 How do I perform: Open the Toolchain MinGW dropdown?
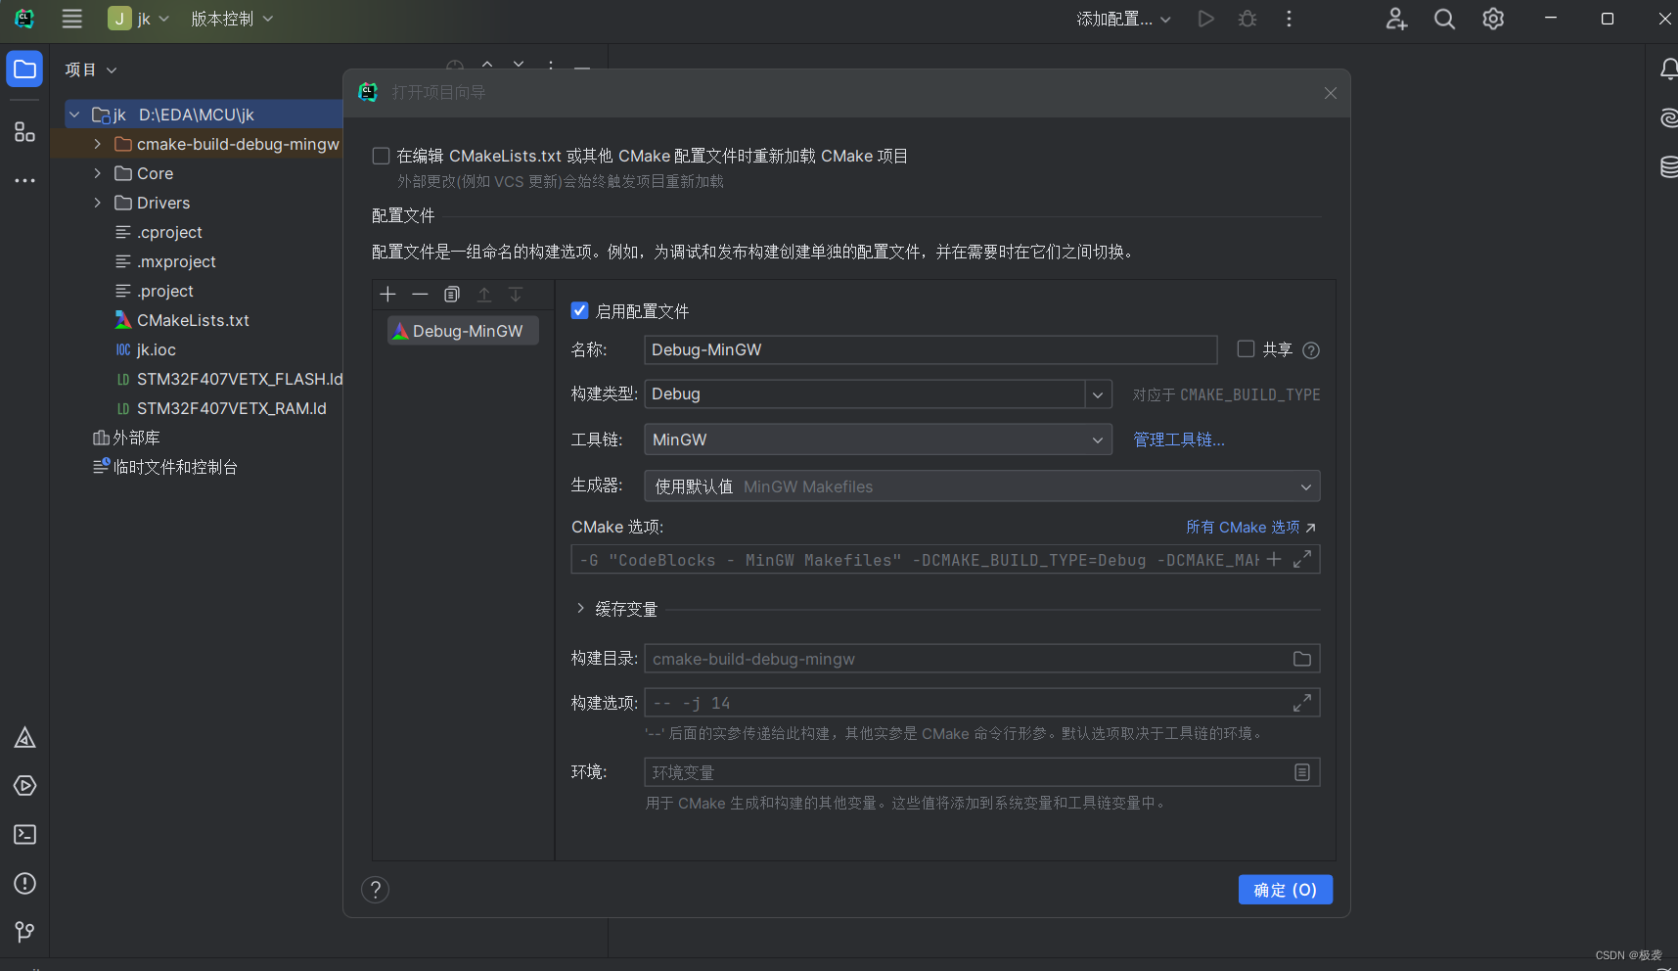pyautogui.click(x=878, y=439)
